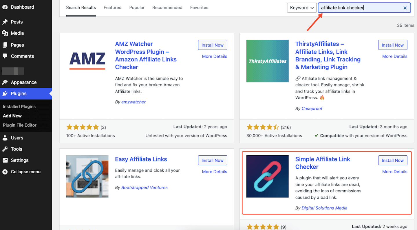Open the Digital Solutions Media author link
Image resolution: width=417 pixels, height=230 pixels.
pos(324,208)
